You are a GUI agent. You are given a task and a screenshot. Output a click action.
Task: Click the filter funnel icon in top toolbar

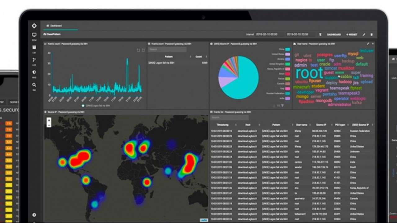coord(320,35)
